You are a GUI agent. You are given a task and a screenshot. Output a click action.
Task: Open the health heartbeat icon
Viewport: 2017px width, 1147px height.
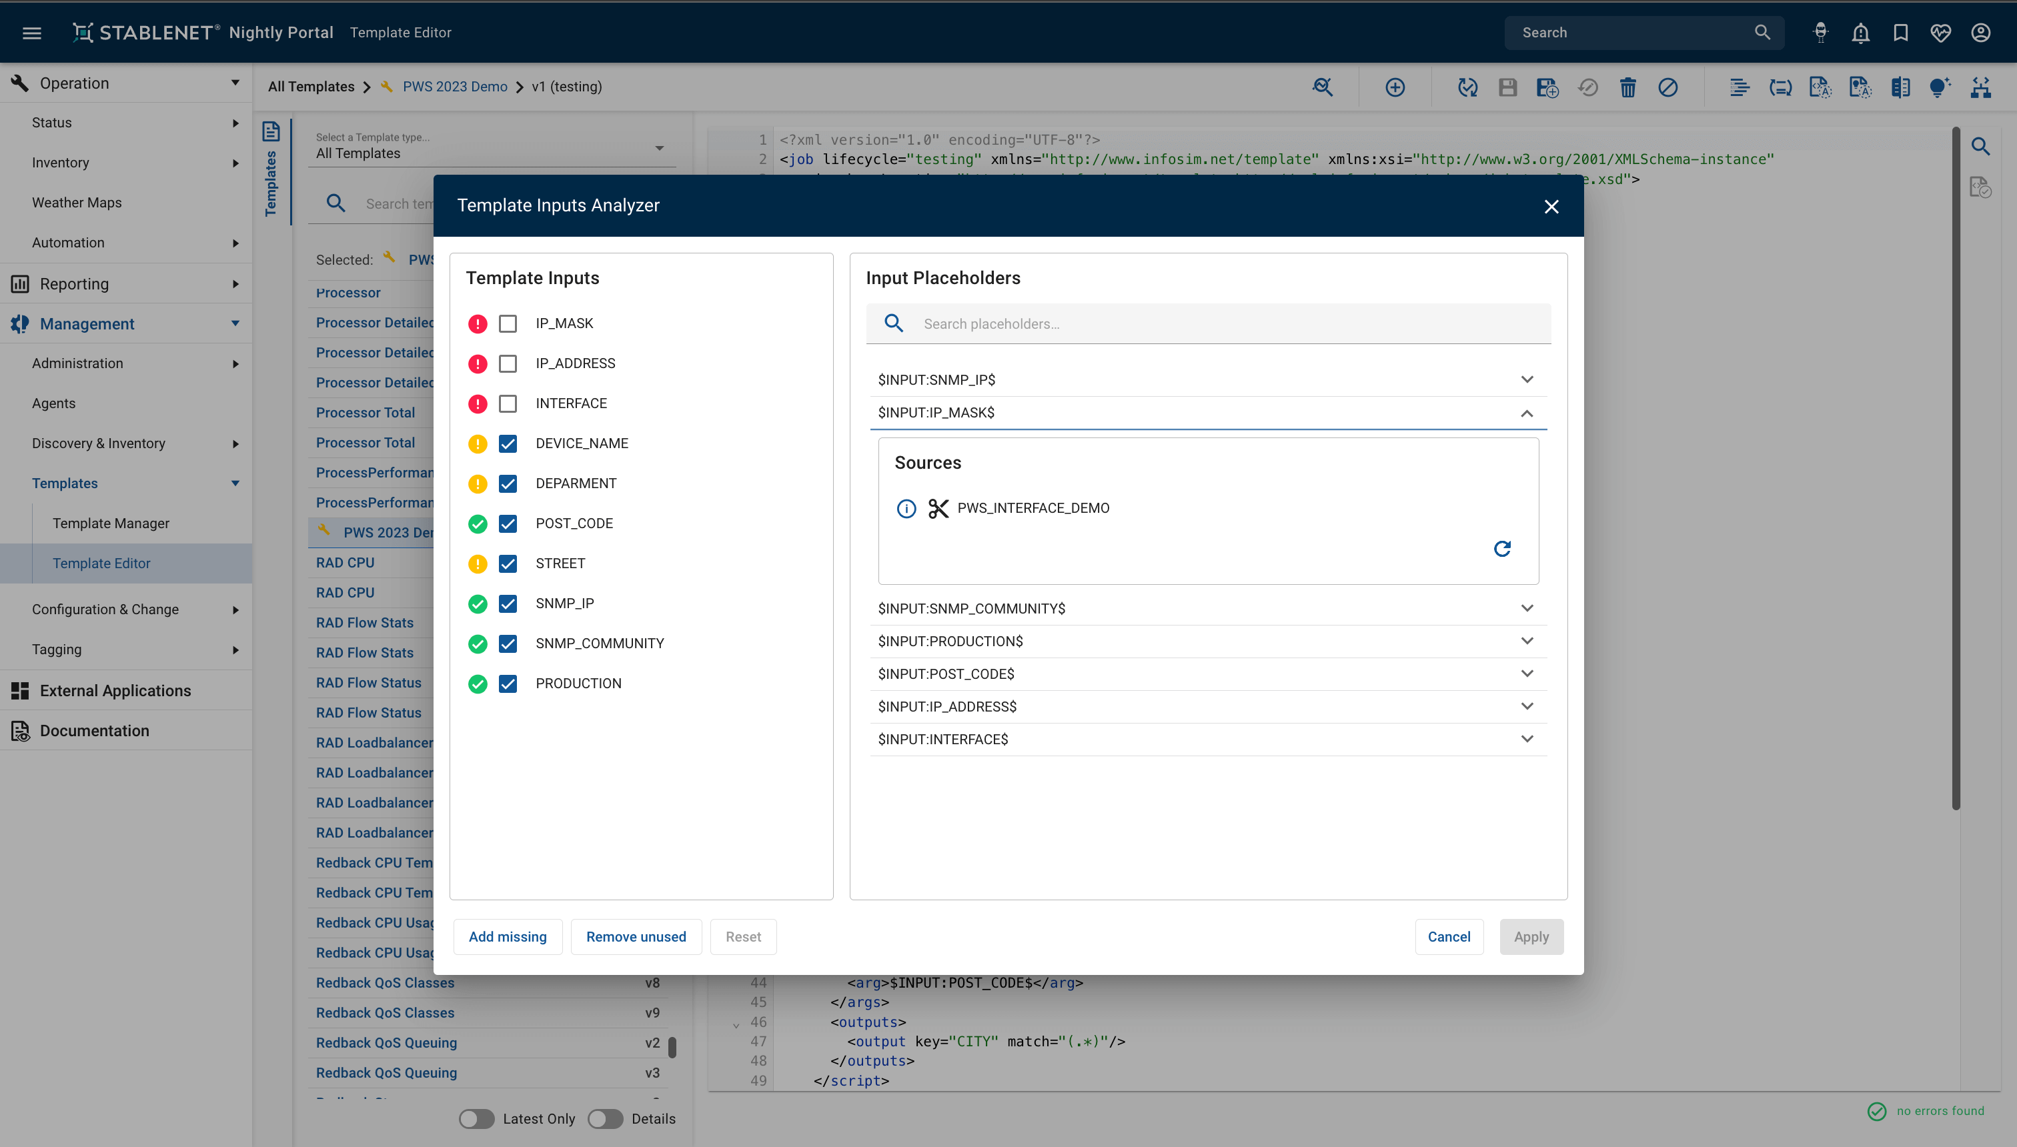click(1940, 32)
